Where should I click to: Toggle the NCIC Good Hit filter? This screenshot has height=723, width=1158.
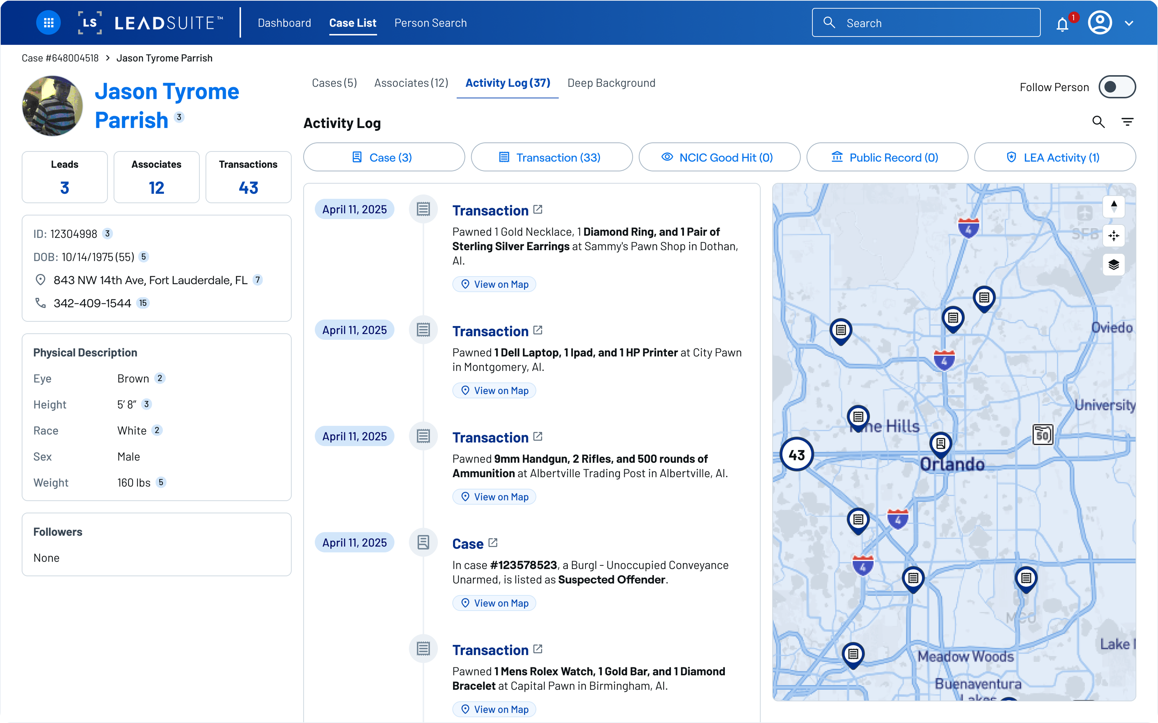(x=719, y=157)
